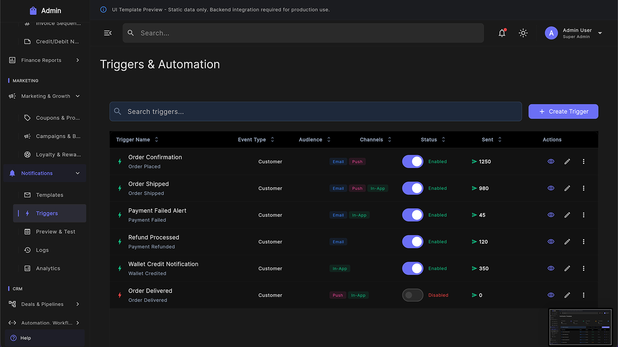Collapse the Marketing & Growth section
The height and width of the screenshot is (347, 618).
click(44, 96)
